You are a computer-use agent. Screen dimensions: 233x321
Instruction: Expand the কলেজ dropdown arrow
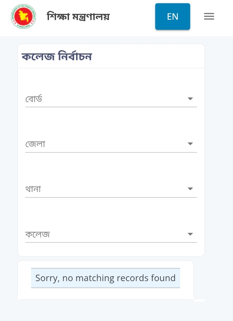[190, 234]
